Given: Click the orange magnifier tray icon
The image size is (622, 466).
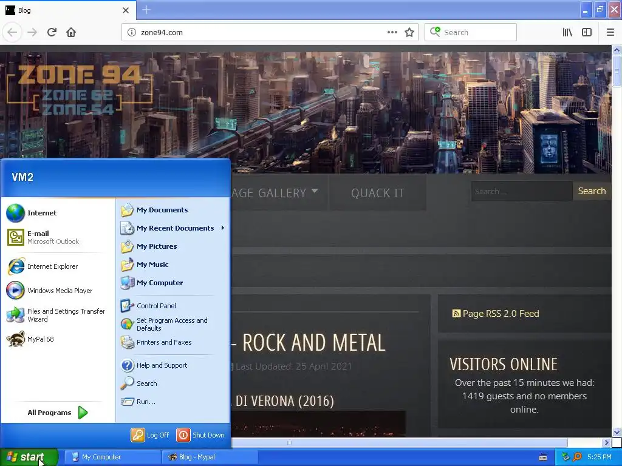Looking at the screenshot, I should tap(577, 457).
